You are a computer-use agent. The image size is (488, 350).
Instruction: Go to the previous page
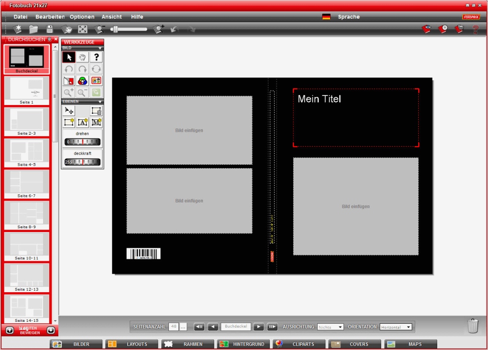point(213,327)
